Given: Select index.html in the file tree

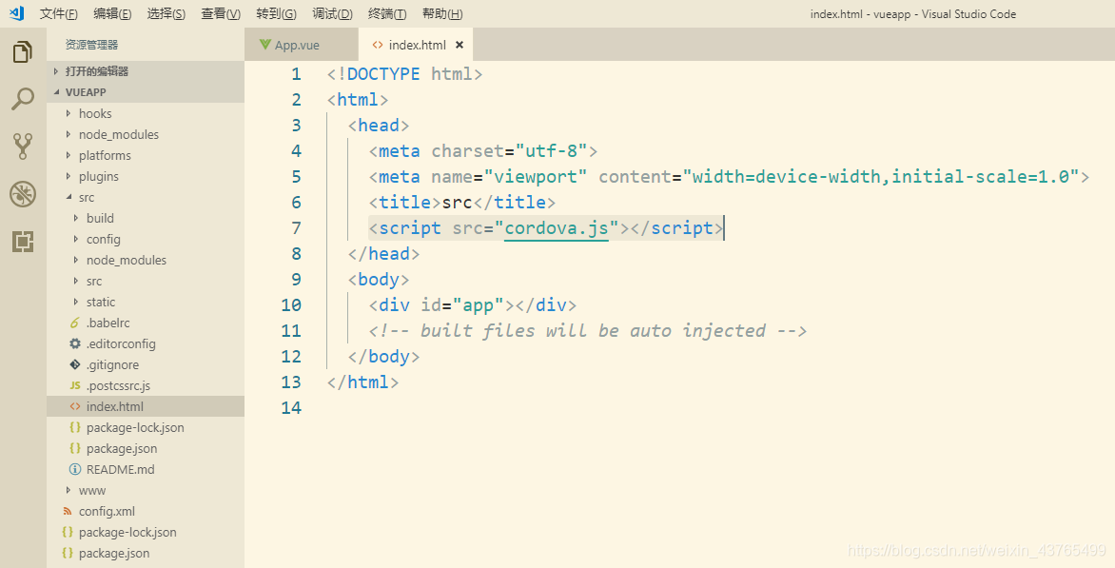Looking at the screenshot, I should click(x=145, y=406).
